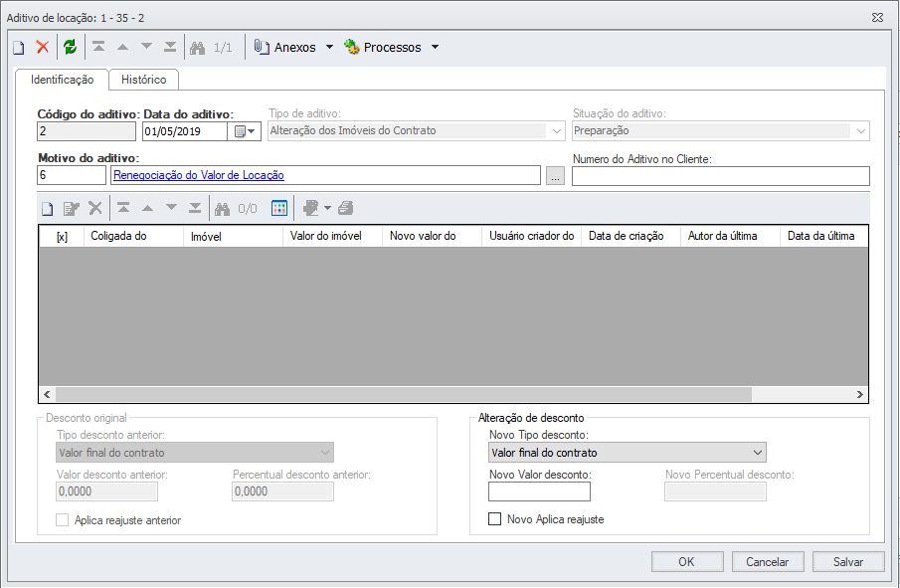Open the Anexos dropdown arrow

329,47
